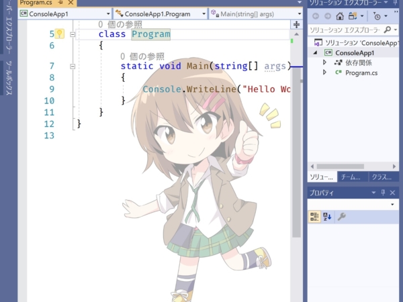Click the Program class name in code
This screenshot has width=403, height=302.
click(151, 34)
